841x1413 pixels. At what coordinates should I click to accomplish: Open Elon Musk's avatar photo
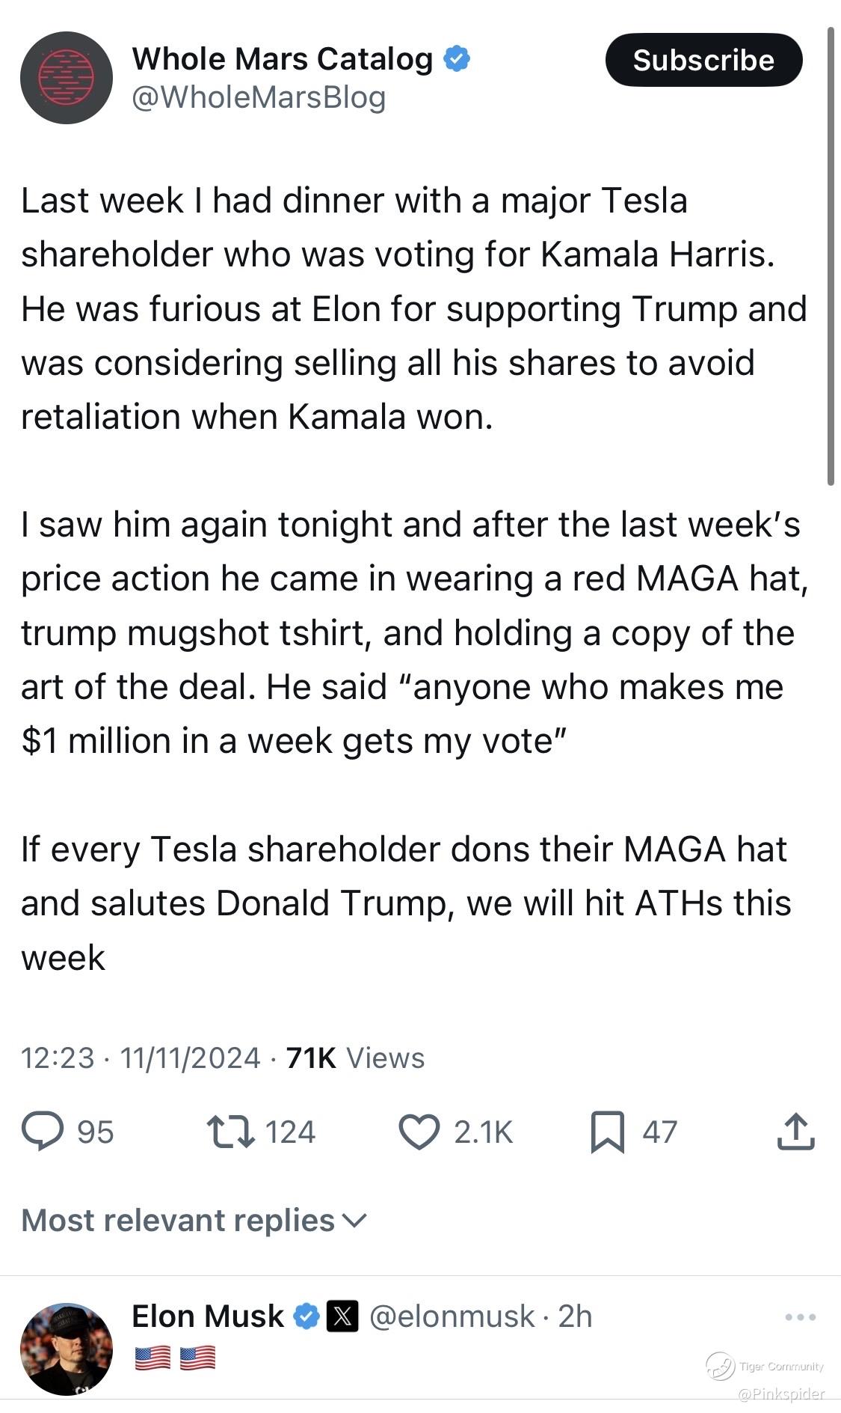[66, 1349]
